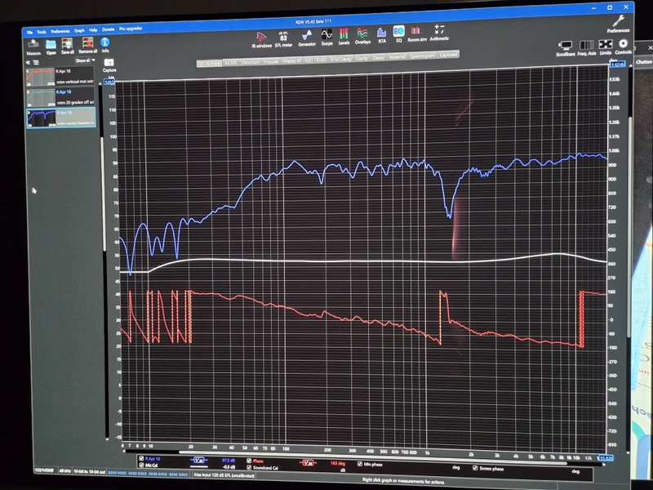Open the Graph menu
Screen dimensions: 653x490
coord(79,30)
